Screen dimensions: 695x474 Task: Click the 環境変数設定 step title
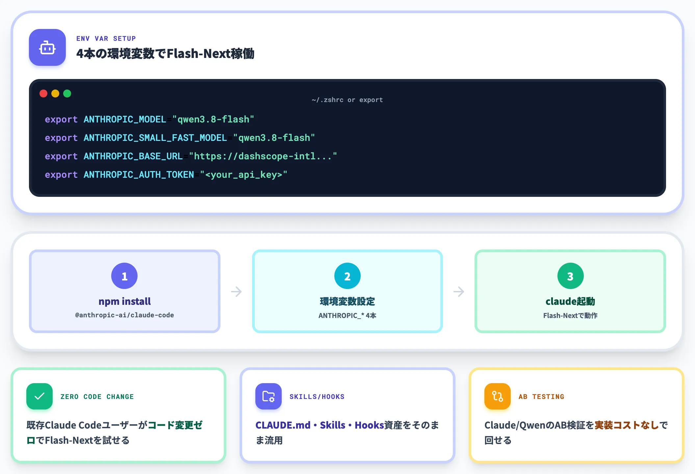click(347, 301)
